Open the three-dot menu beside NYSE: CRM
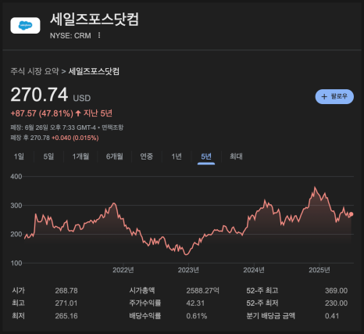Image resolution: width=364 pixels, height=334 pixels. point(99,35)
